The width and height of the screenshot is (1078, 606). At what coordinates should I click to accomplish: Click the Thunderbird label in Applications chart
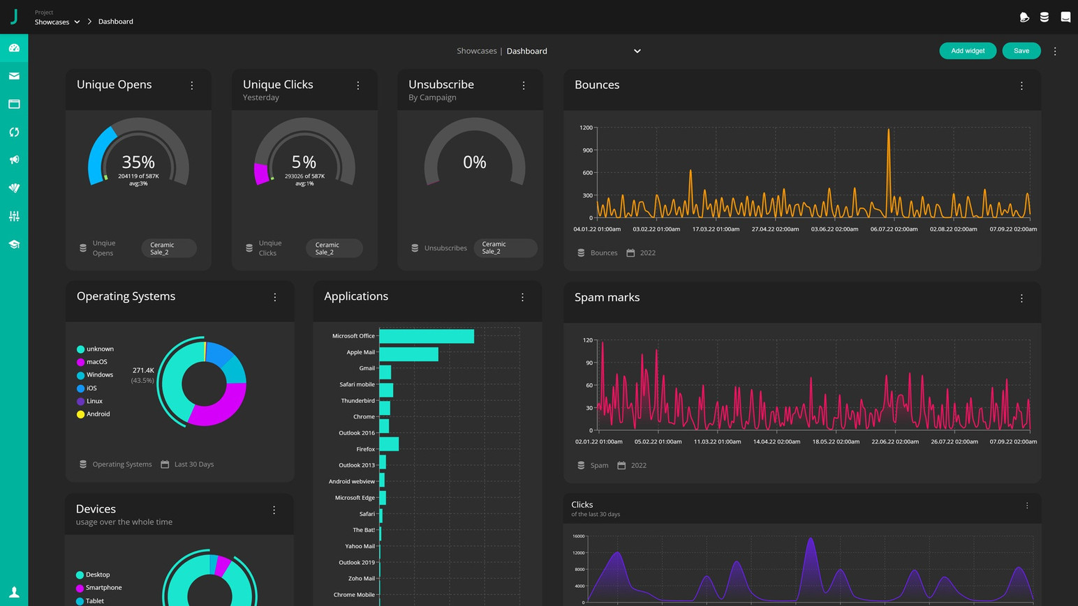[x=357, y=401]
